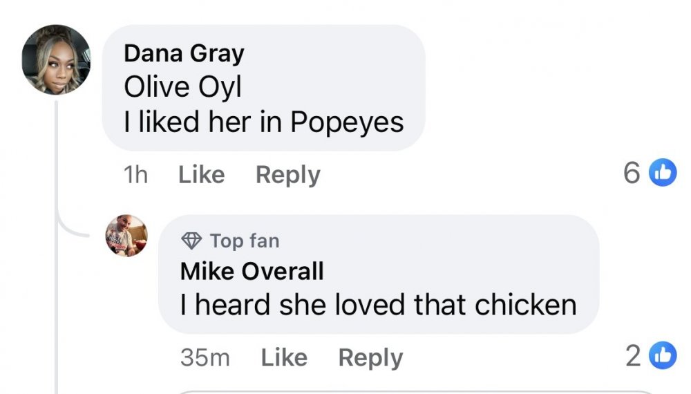Click the Top fan diamond badge icon
The image size is (691, 394).
click(191, 241)
